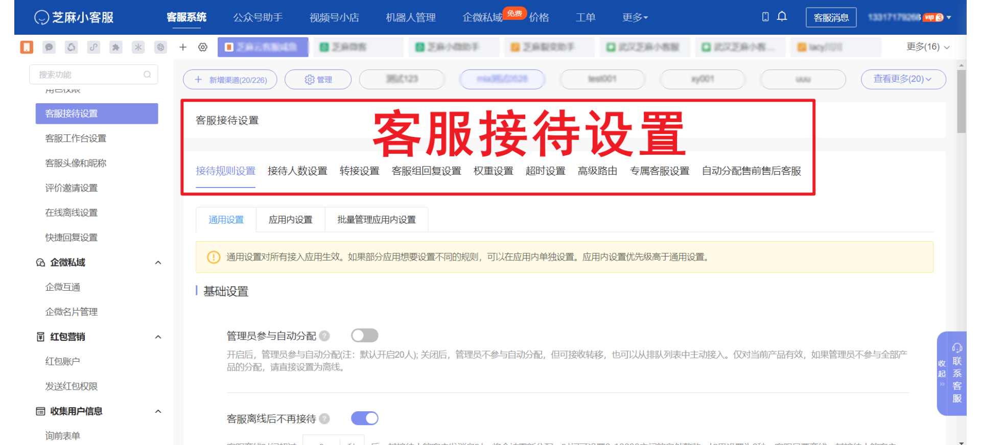This screenshot has width=981, height=445.
Task: Click help icon beside 客服离线后不再接待
Action: tap(324, 418)
